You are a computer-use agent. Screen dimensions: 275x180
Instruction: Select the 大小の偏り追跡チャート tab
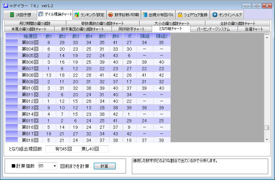point(172,24)
